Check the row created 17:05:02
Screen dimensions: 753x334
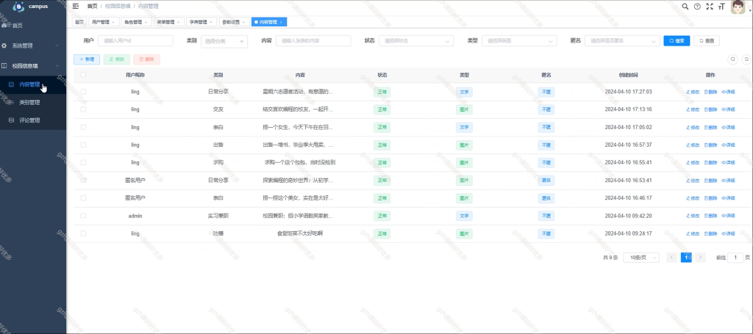(84, 127)
